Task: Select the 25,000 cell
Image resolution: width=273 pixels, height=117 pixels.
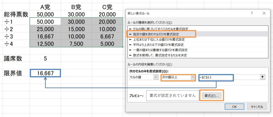Action: [x=45, y=29]
